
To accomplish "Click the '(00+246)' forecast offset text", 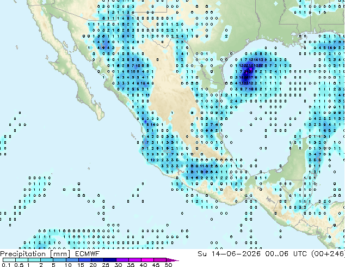I will click(x=328, y=254).
